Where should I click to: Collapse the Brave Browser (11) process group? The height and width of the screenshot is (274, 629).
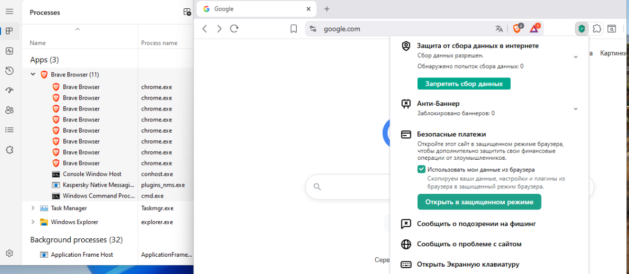tap(33, 74)
